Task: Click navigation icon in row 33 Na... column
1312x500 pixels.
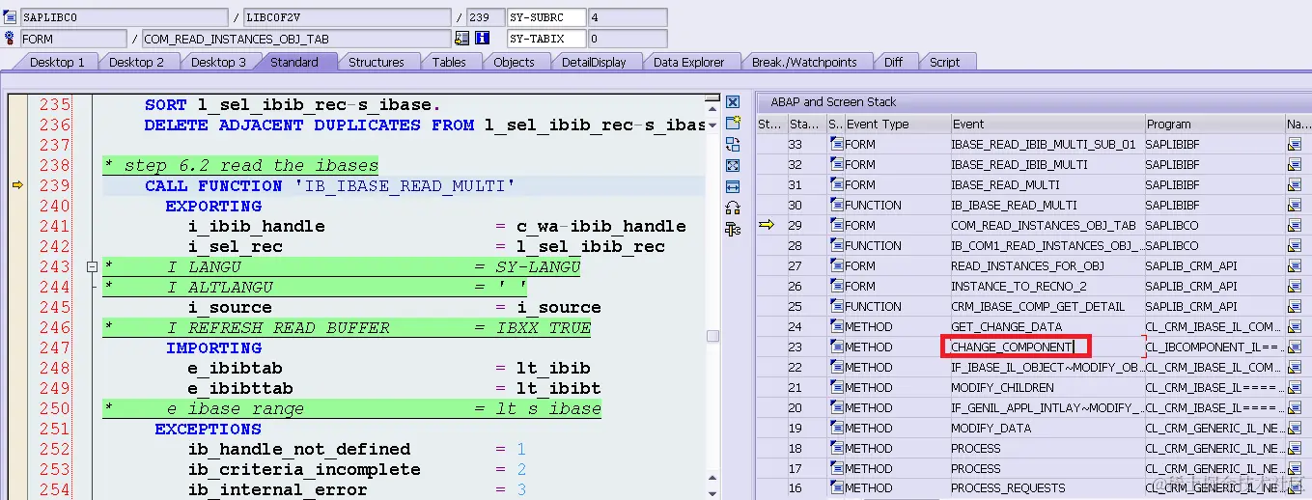Action: 1294,145
